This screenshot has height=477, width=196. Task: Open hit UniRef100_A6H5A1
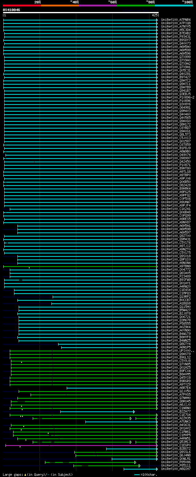click(x=176, y=226)
